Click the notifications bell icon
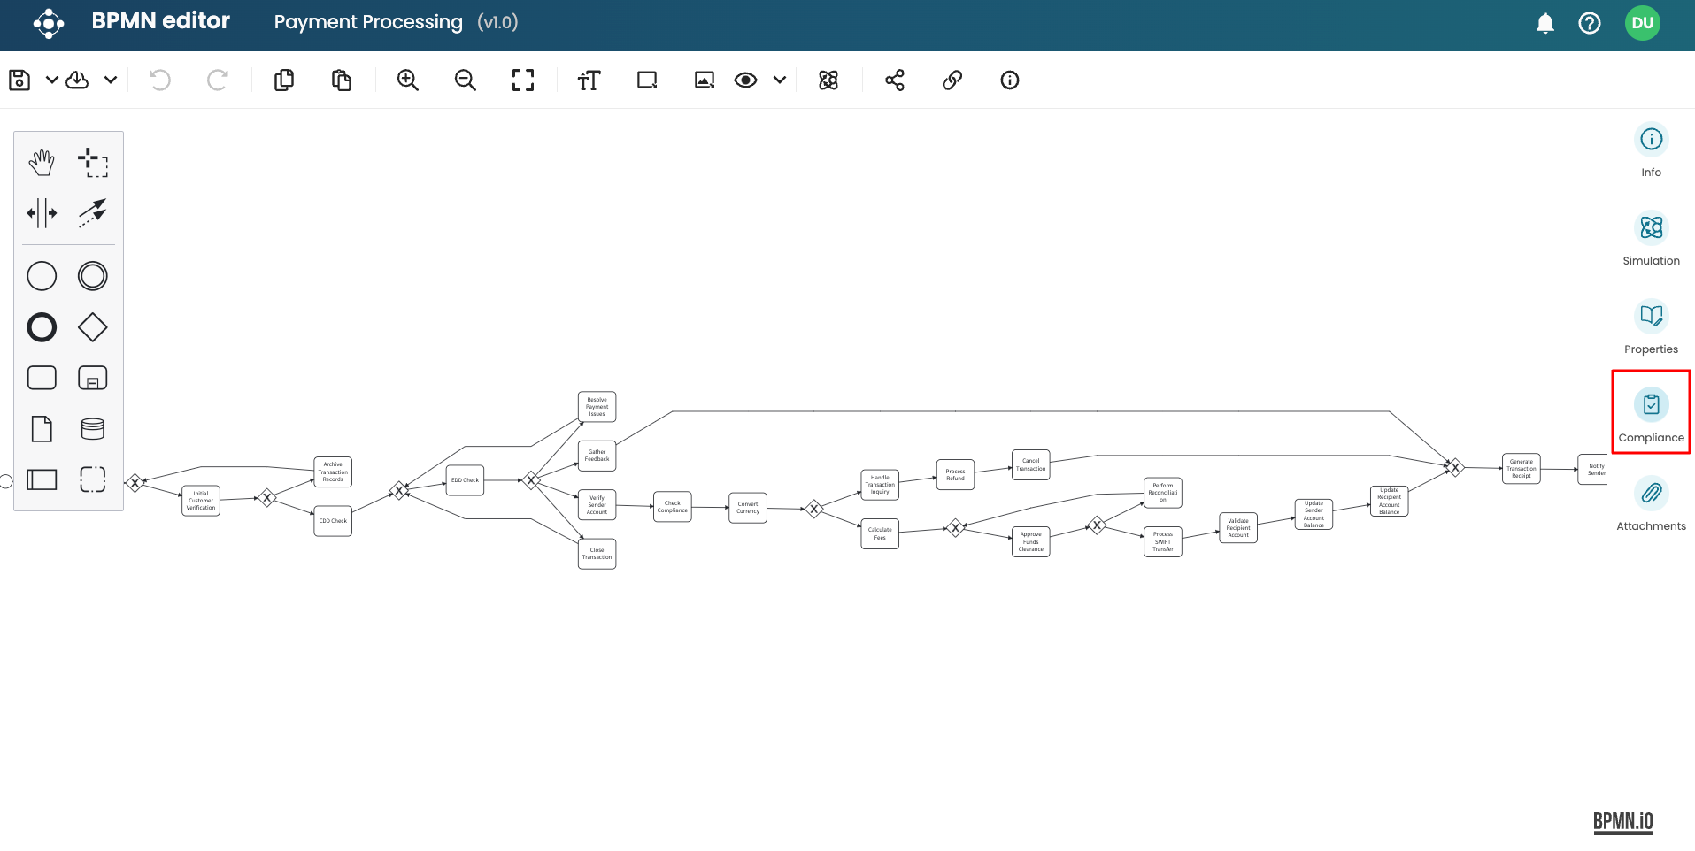 coord(1545,23)
